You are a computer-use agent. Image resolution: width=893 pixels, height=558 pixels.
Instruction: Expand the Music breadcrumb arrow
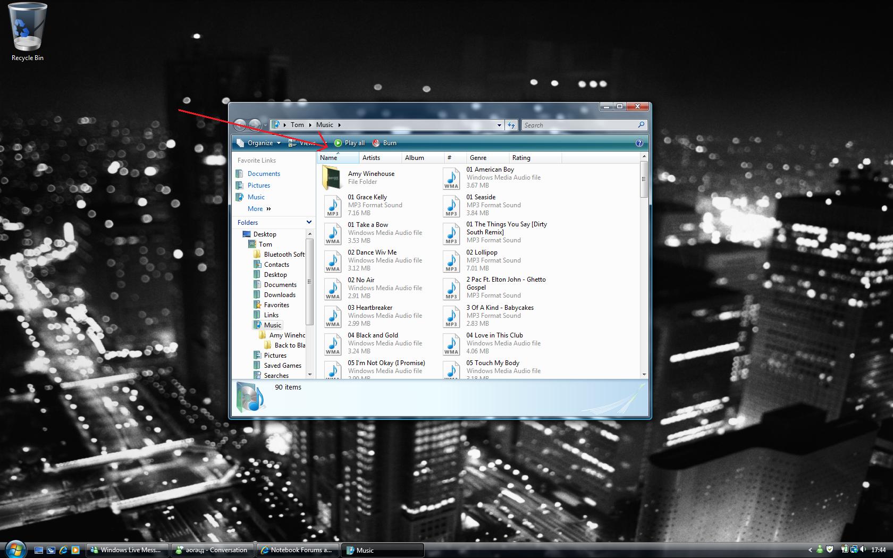(339, 125)
